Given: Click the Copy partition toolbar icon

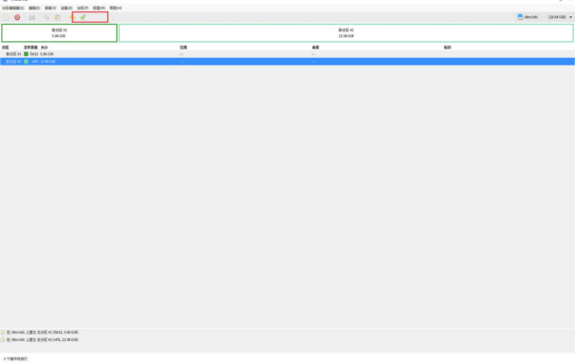Looking at the screenshot, I should tap(47, 17).
